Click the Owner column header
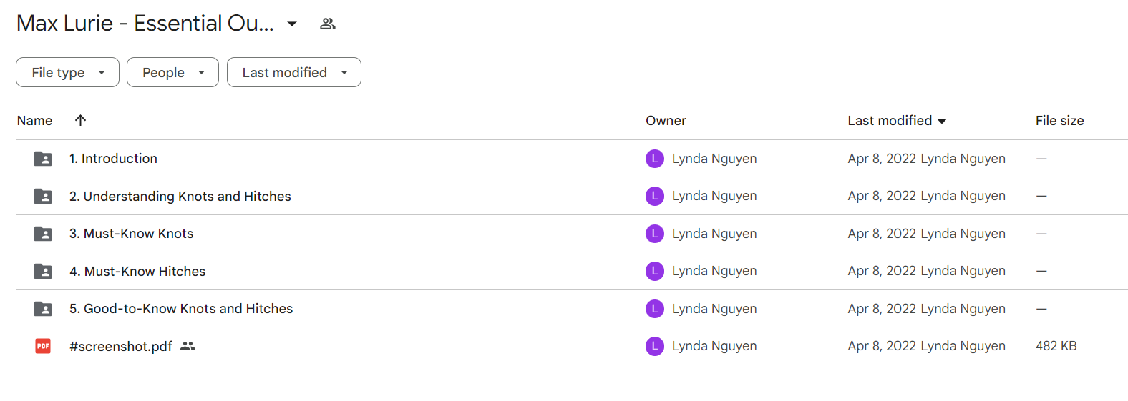 pyautogui.click(x=666, y=120)
